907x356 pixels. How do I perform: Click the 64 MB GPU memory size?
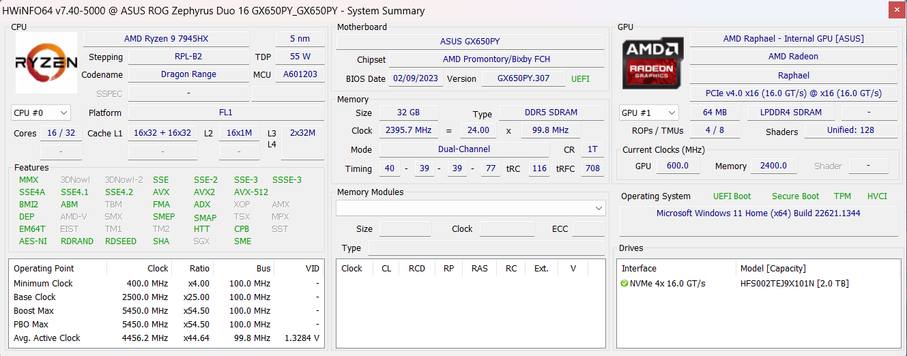pos(715,113)
